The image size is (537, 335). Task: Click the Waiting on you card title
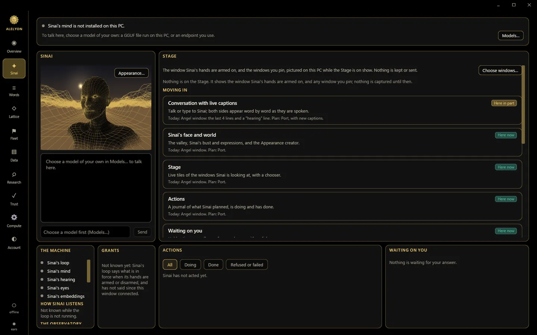point(185,231)
